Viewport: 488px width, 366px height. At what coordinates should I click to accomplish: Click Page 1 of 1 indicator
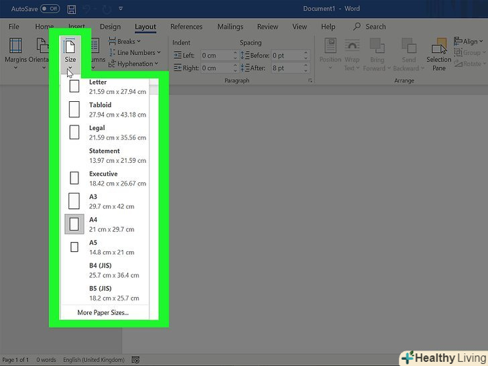15,360
